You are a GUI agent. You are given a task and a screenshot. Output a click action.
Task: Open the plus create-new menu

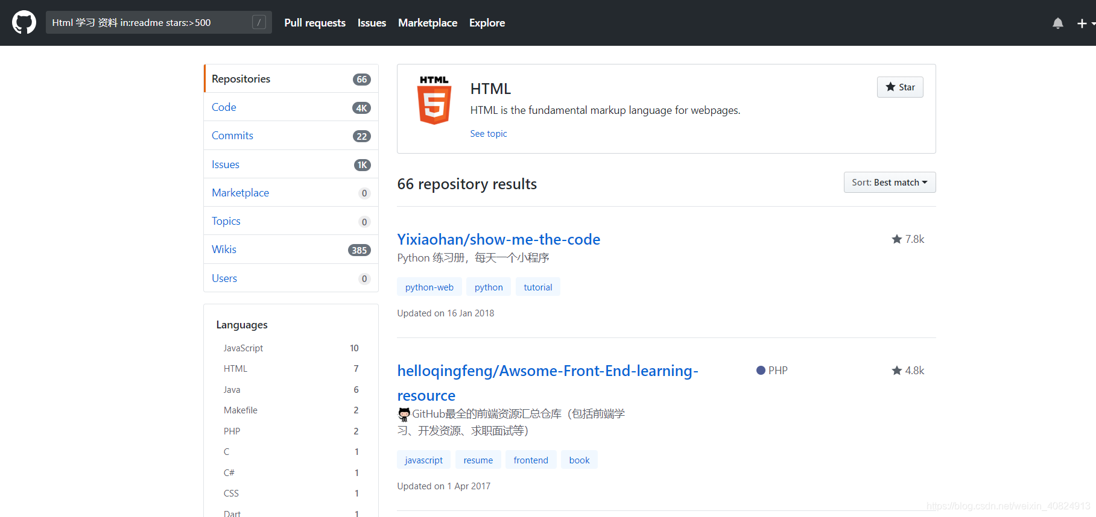1086,23
